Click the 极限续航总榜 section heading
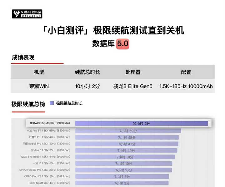Screen dimensions: 225x187 pyautogui.click(x=28, y=104)
